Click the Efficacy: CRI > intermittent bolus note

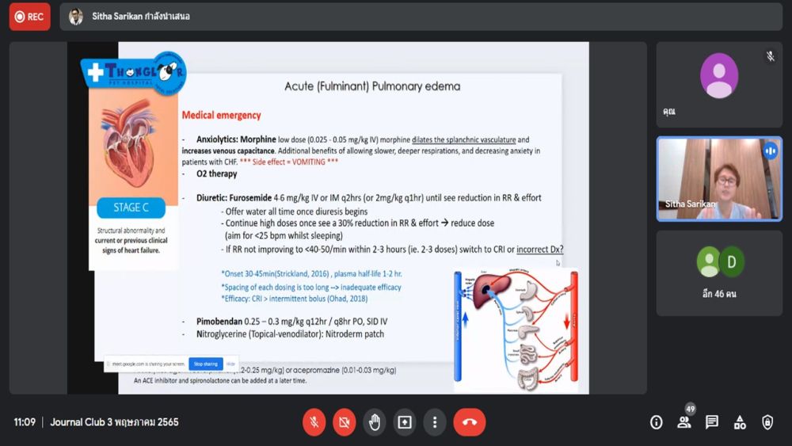(x=295, y=299)
